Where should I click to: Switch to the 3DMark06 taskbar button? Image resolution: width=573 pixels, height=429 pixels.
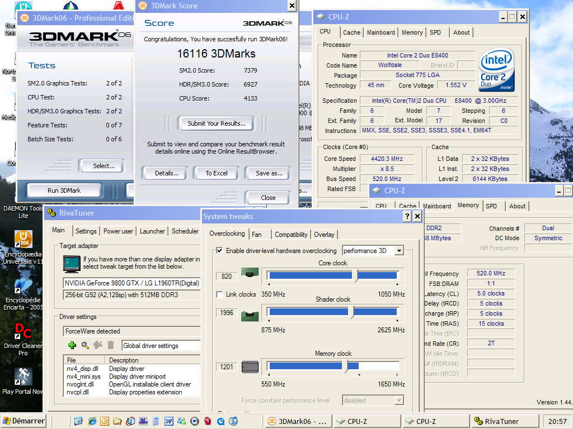tap(298, 421)
